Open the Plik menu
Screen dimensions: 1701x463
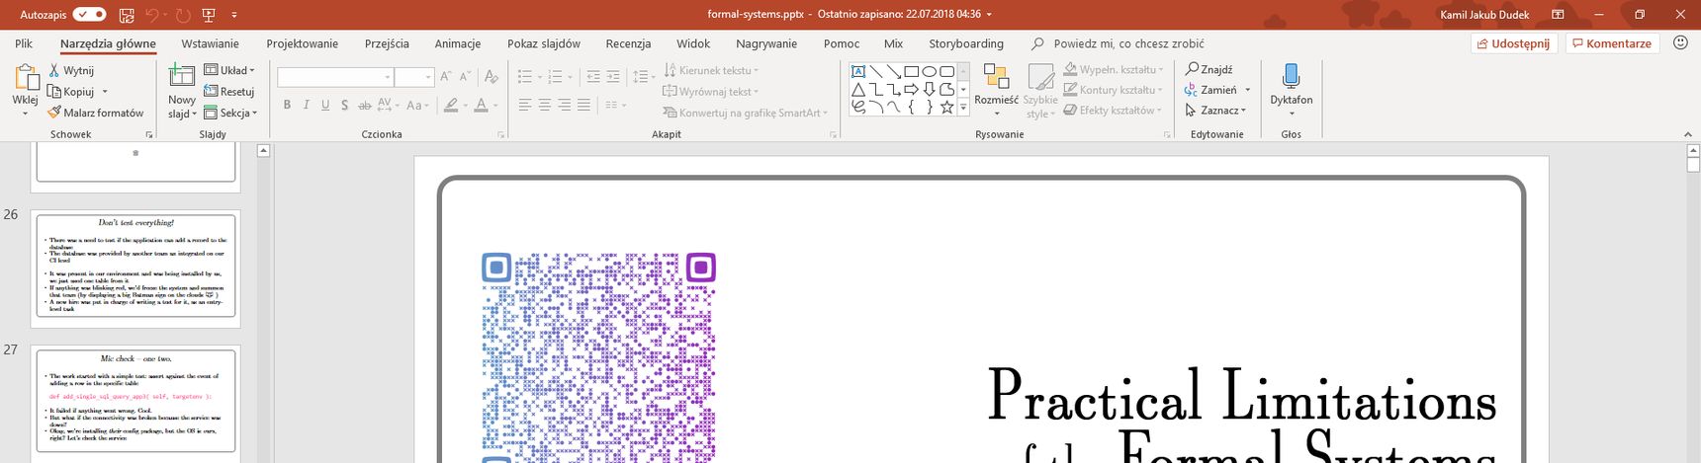pyautogui.click(x=24, y=43)
